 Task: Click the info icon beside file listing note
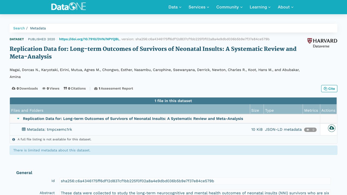click(14, 139)
